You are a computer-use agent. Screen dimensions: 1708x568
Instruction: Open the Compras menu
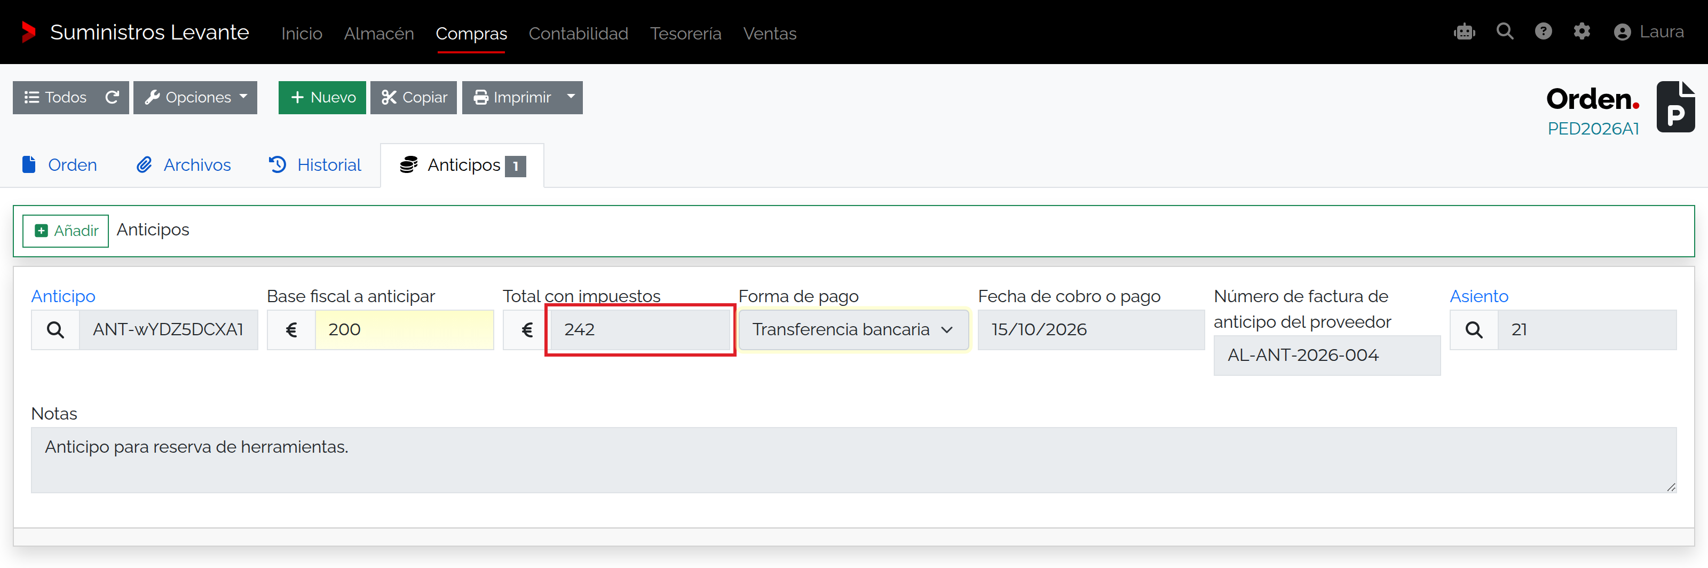pos(471,33)
